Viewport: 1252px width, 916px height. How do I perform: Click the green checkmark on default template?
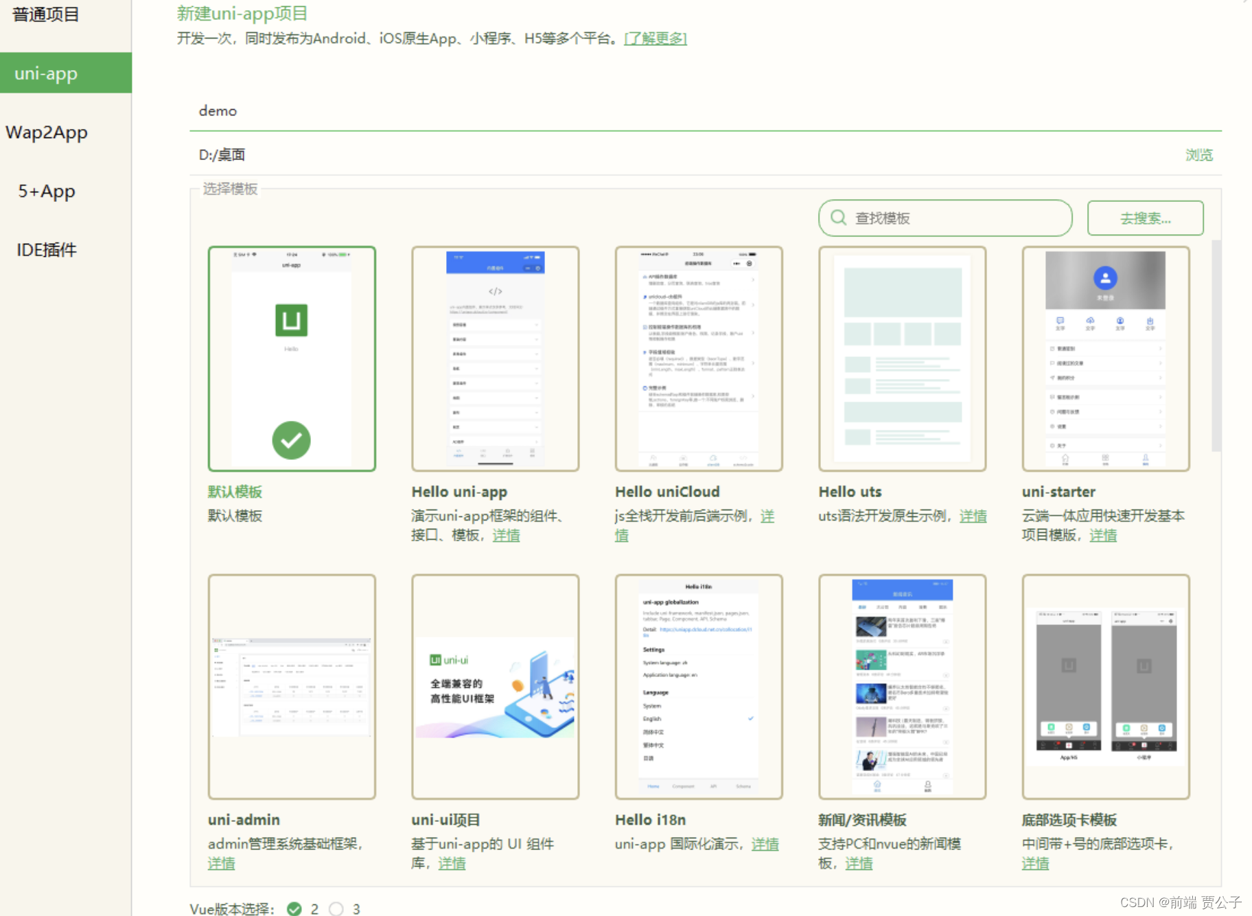[x=291, y=440]
